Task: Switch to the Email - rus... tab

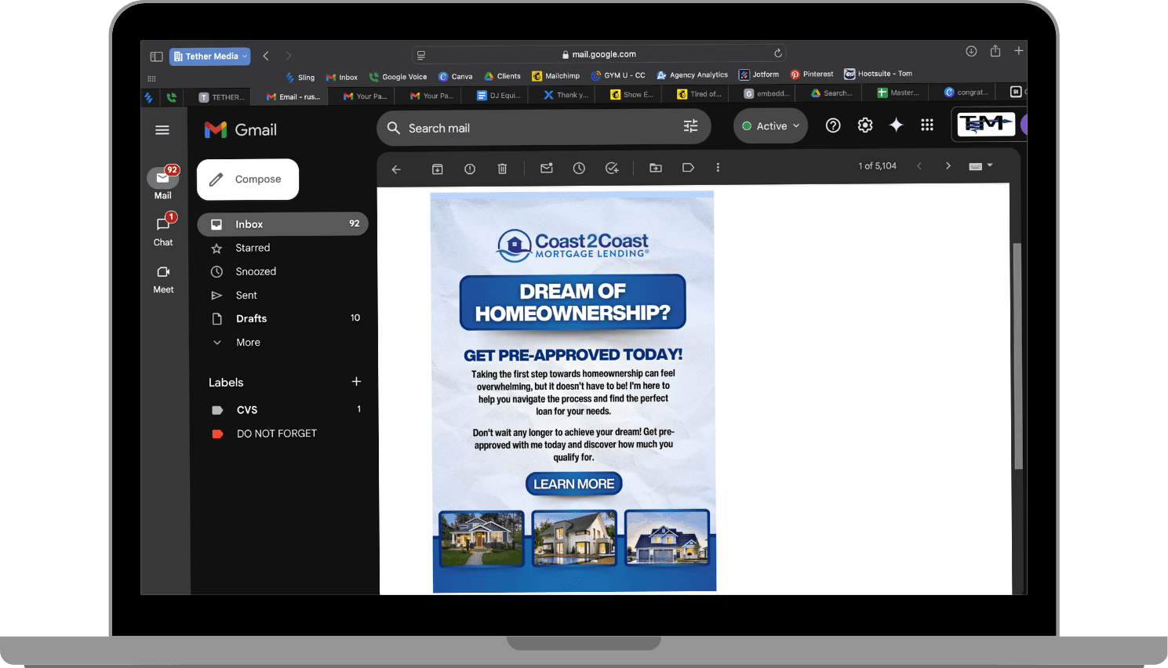Action: pos(293,96)
